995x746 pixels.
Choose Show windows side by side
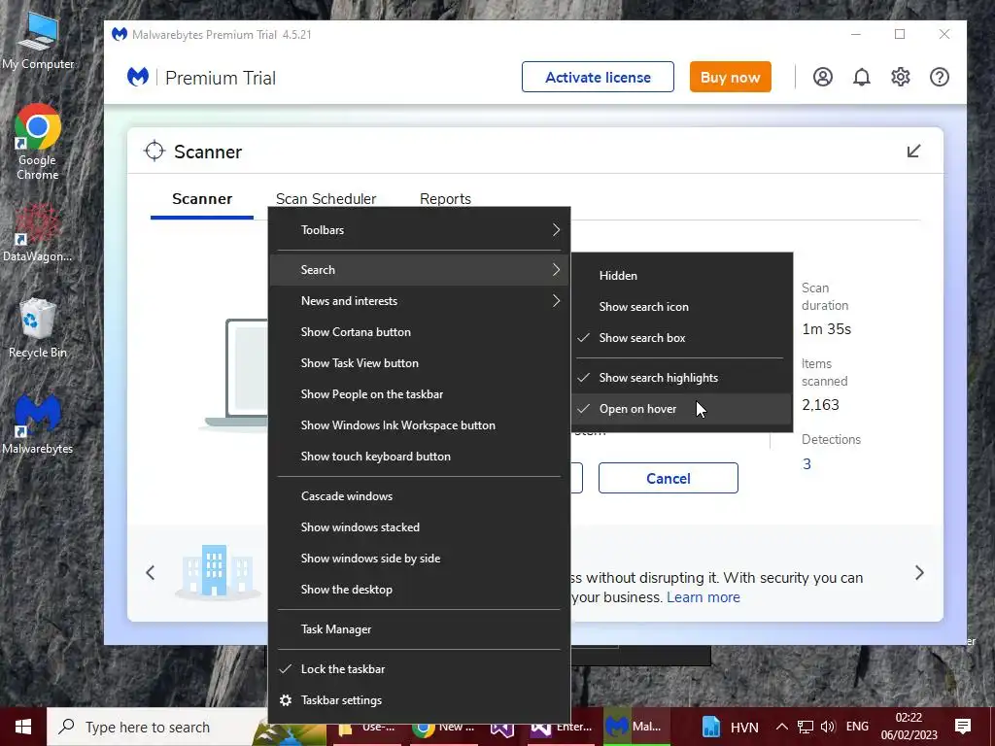point(420,559)
